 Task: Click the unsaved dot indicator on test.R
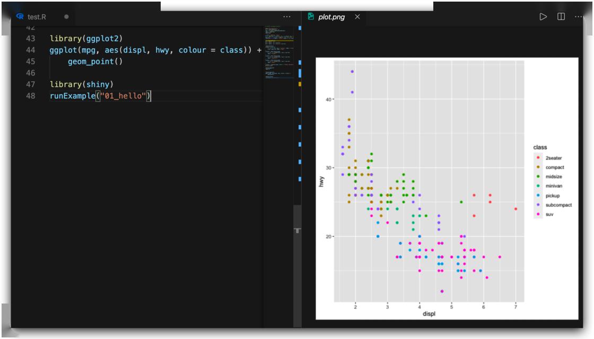click(66, 16)
